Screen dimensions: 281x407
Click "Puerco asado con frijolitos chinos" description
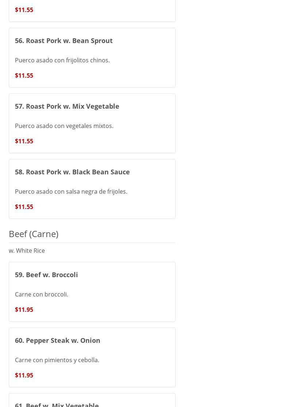pyautogui.click(x=62, y=60)
